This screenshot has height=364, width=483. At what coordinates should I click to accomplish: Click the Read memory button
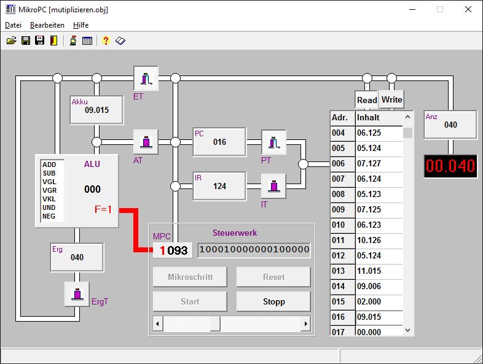pos(367,100)
